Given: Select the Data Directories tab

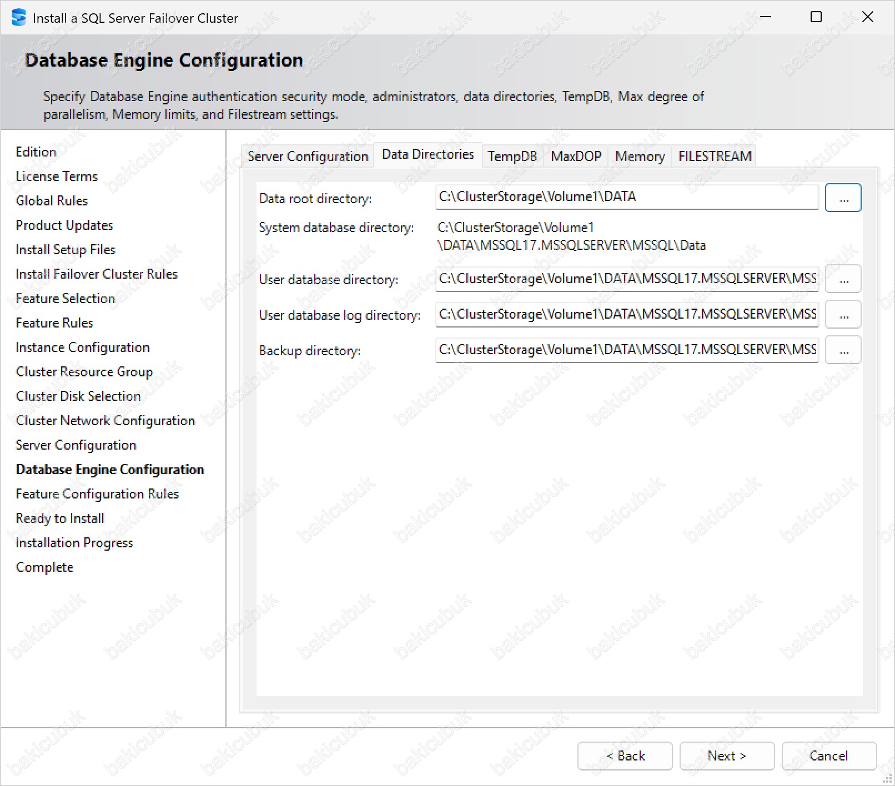Looking at the screenshot, I should [x=428, y=154].
